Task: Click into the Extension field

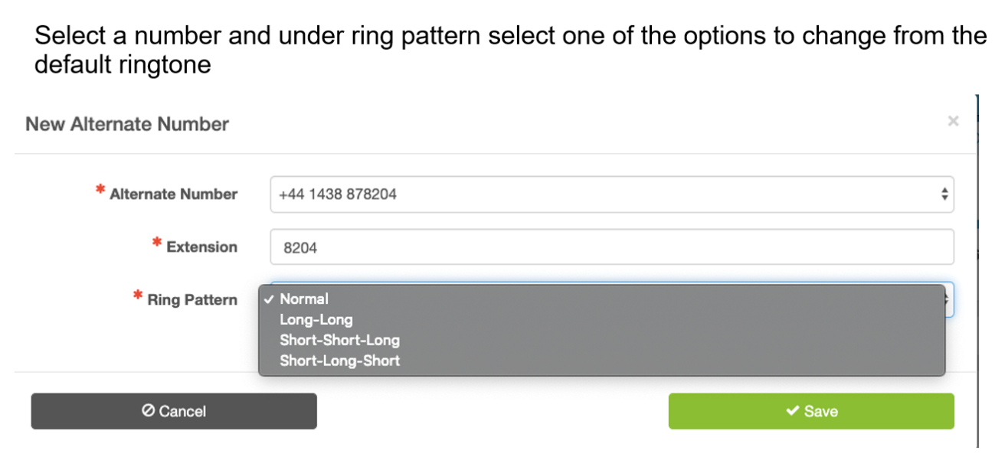Action: pos(610,247)
